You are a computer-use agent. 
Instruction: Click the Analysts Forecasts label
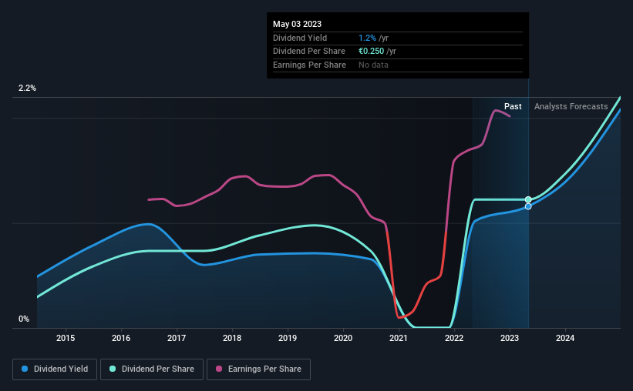pyautogui.click(x=571, y=106)
